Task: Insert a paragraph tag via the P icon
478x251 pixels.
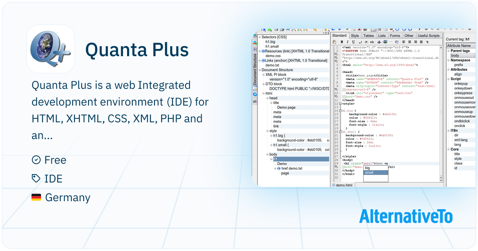Action: pyautogui.click(x=366, y=42)
